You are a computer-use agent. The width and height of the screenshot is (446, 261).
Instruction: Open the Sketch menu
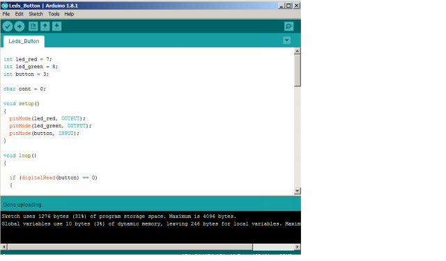pyautogui.click(x=36, y=14)
